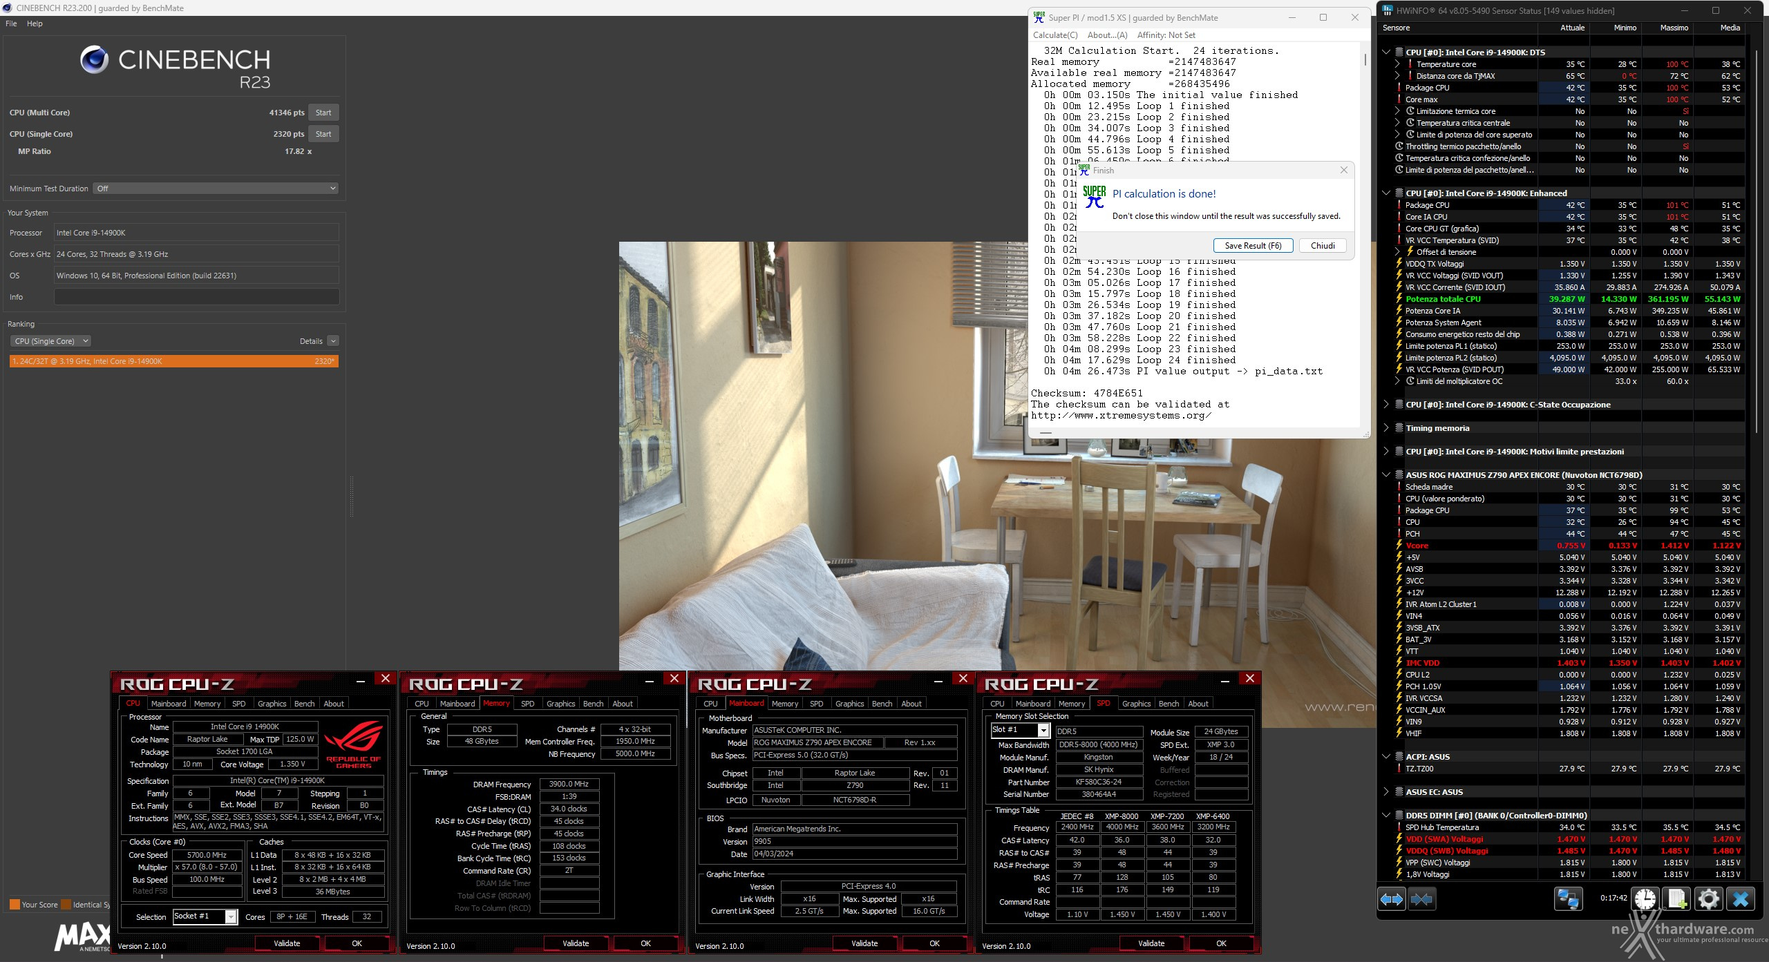
Task: Open CPU (Single Core) ranking dropdown
Action: point(50,341)
